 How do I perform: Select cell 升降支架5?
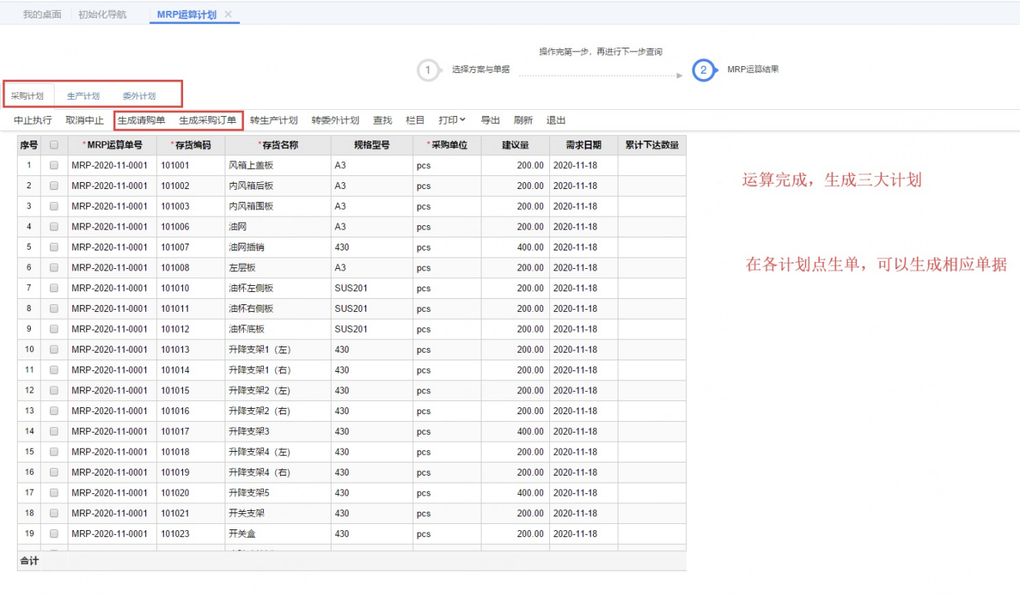pos(278,493)
